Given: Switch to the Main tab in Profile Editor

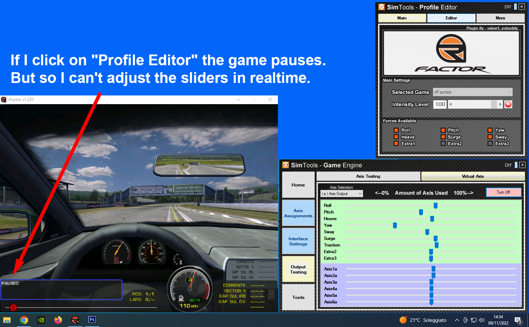Looking at the screenshot, I should (402, 18).
